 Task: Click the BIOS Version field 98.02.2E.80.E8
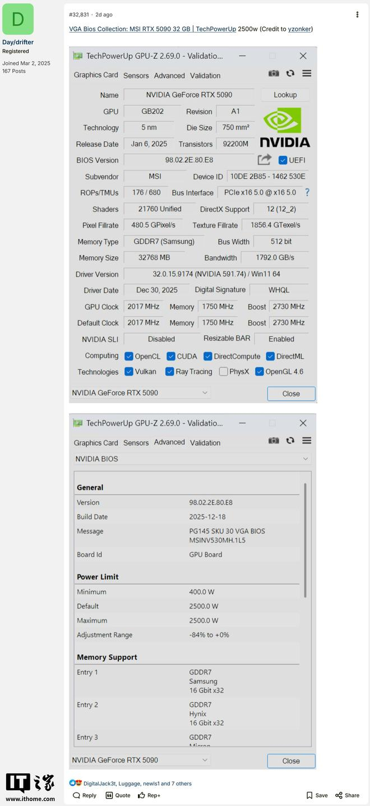(189, 160)
